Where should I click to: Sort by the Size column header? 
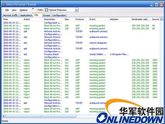point(69,19)
